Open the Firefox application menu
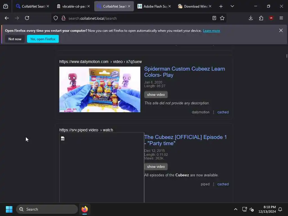The width and height of the screenshot is (288, 216). (281, 18)
